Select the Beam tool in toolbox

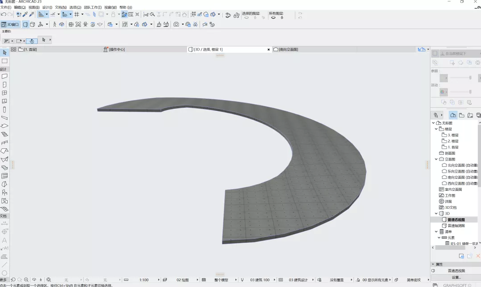(4, 118)
